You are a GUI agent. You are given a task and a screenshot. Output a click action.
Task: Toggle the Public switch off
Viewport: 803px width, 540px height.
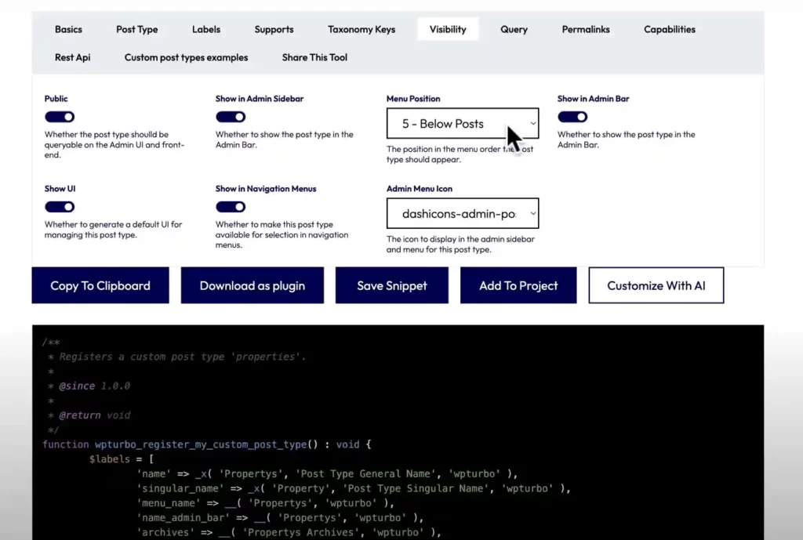coord(60,117)
